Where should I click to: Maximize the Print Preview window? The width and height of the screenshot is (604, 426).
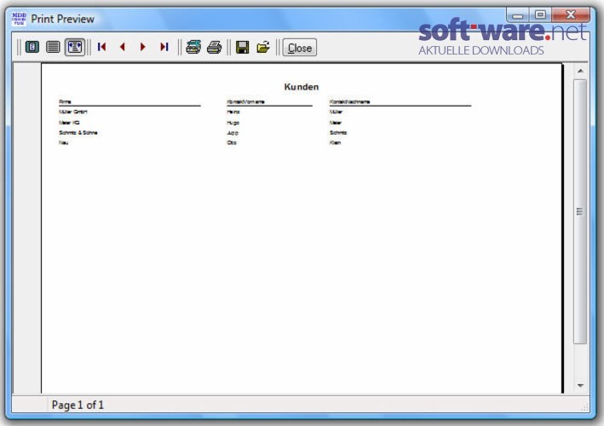[x=540, y=15]
